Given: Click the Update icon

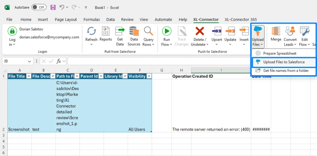Looking at the screenshot, I should coord(230,31).
